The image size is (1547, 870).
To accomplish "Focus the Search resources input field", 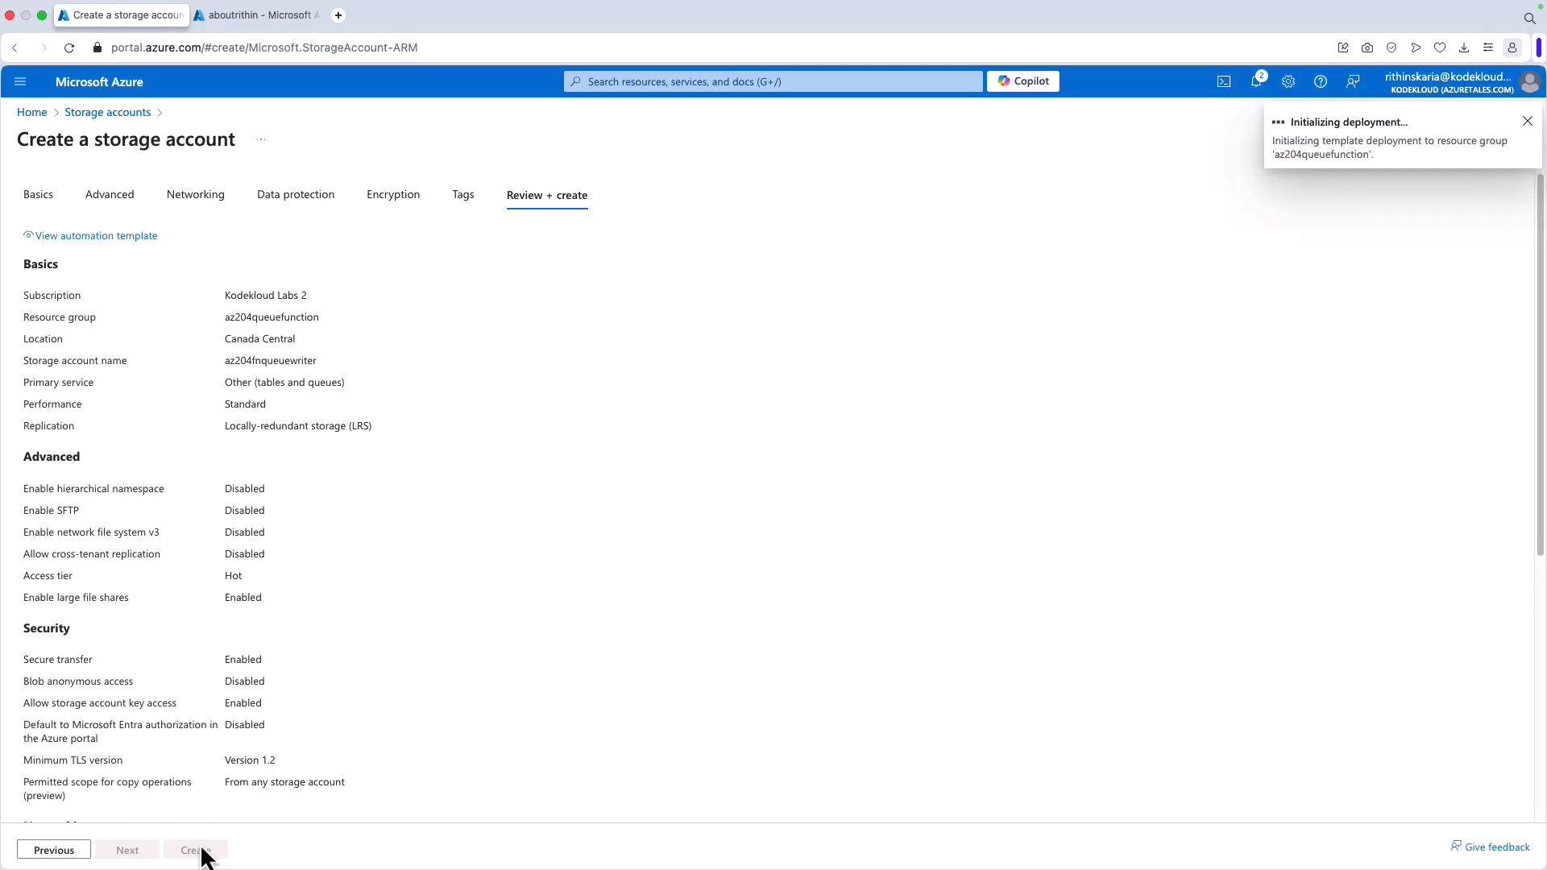I will pos(773,81).
